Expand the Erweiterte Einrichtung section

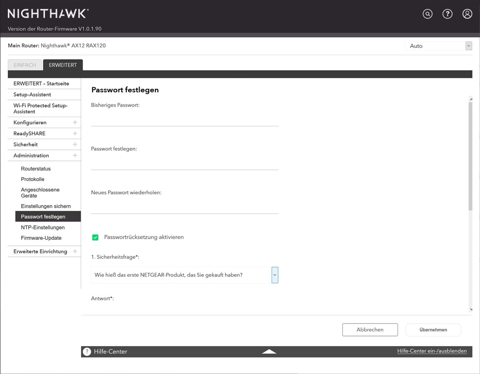[x=75, y=252]
